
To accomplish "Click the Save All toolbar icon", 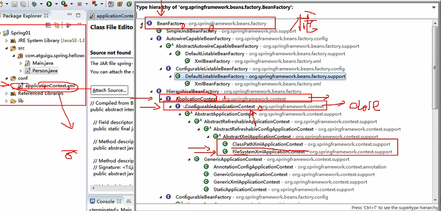I will (x=23, y=4).
